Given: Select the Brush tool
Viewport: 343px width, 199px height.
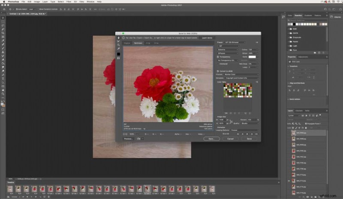Looking at the screenshot, I should [x=3, y=48].
